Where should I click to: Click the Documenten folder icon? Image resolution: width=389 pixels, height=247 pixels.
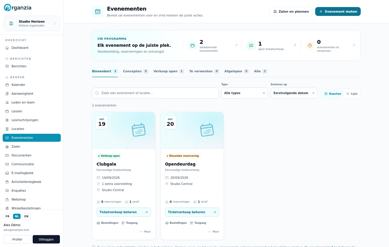tap(7, 155)
